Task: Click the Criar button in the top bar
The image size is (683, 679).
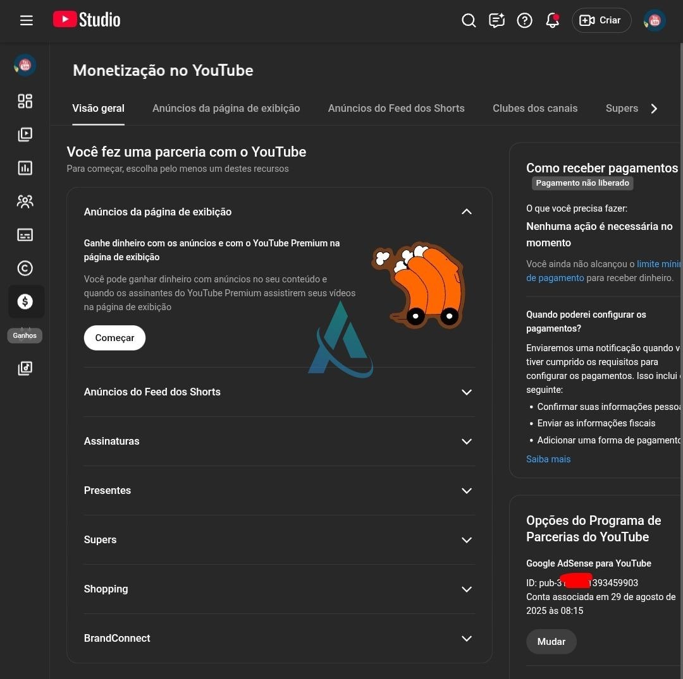Action: click(x=601, y=20)
